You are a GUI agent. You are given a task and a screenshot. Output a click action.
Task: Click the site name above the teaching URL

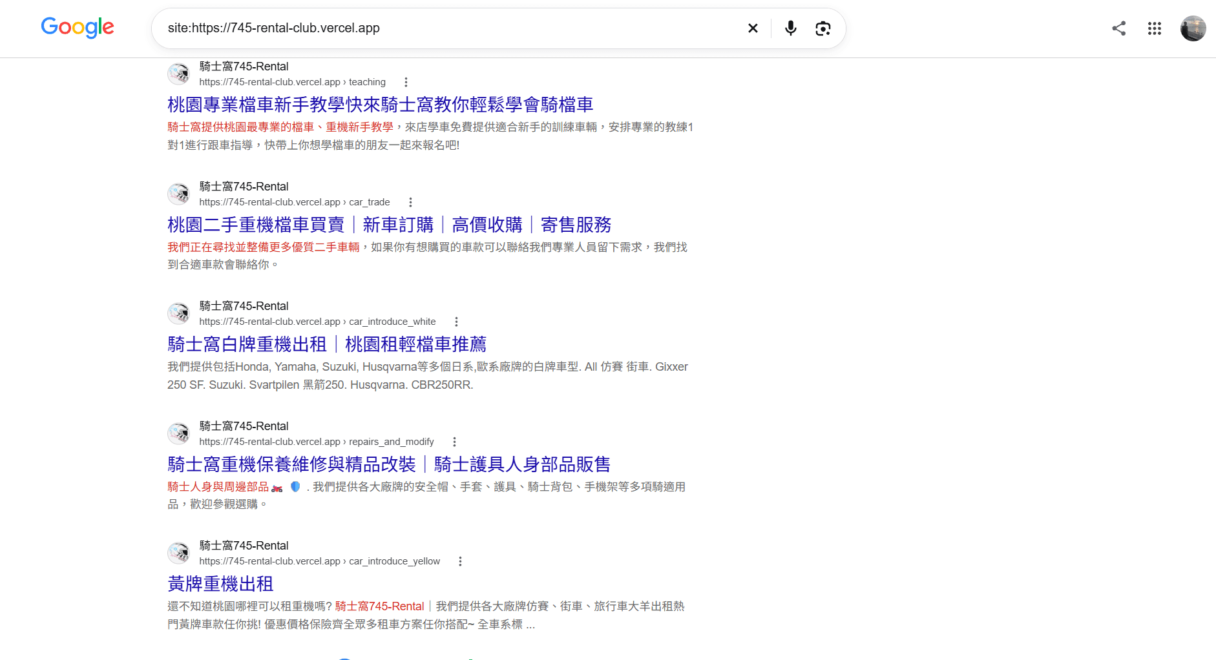[x=244, y=67]
